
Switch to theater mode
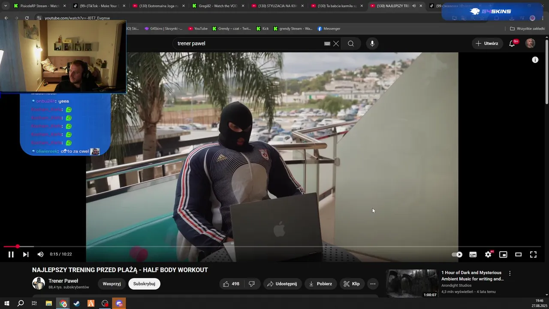click(518, 254)
